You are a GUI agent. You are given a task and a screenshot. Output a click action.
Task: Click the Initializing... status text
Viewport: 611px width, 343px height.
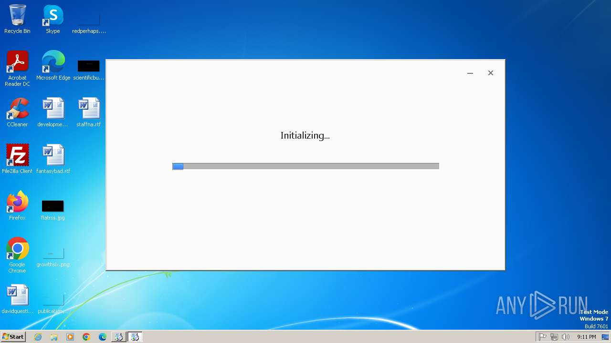tap(305, 136)
